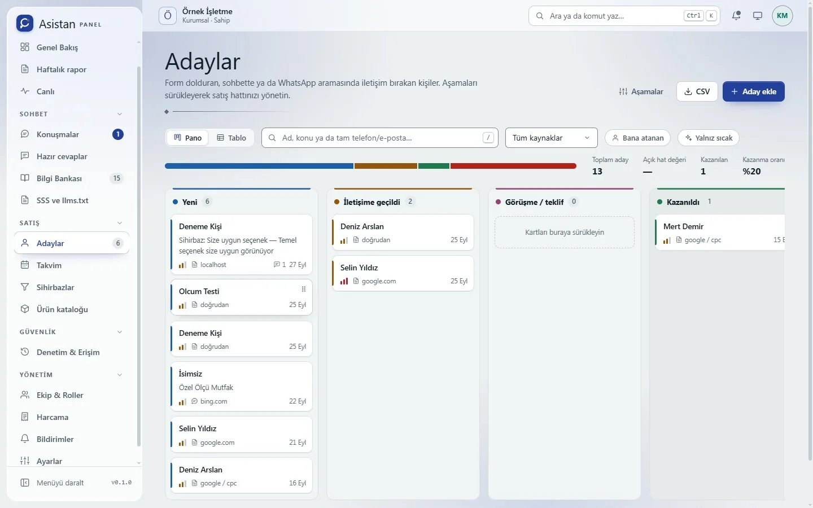
Task: Collapse the SOHBET sidebar section
Action: click(x=120, y=114)
